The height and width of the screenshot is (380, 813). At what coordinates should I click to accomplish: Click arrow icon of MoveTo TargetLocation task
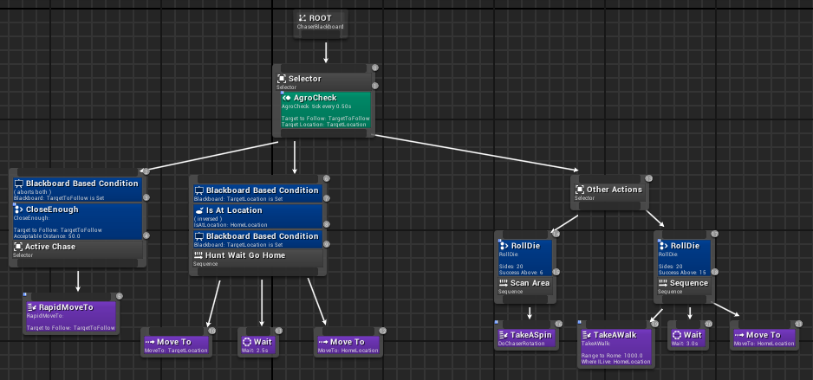(150, 342)
